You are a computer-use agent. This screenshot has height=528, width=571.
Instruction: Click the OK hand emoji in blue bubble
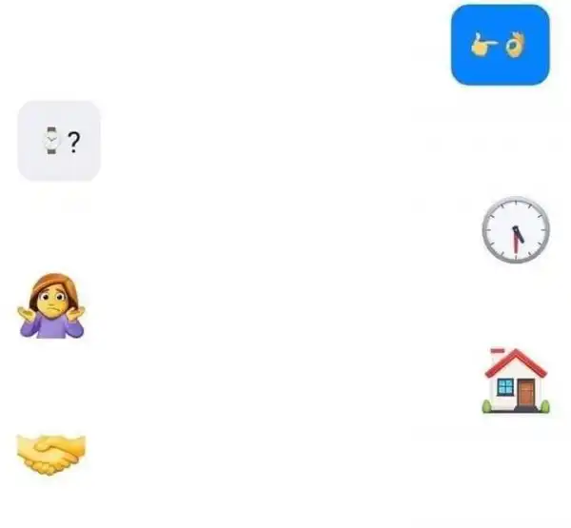click(515, 45)
